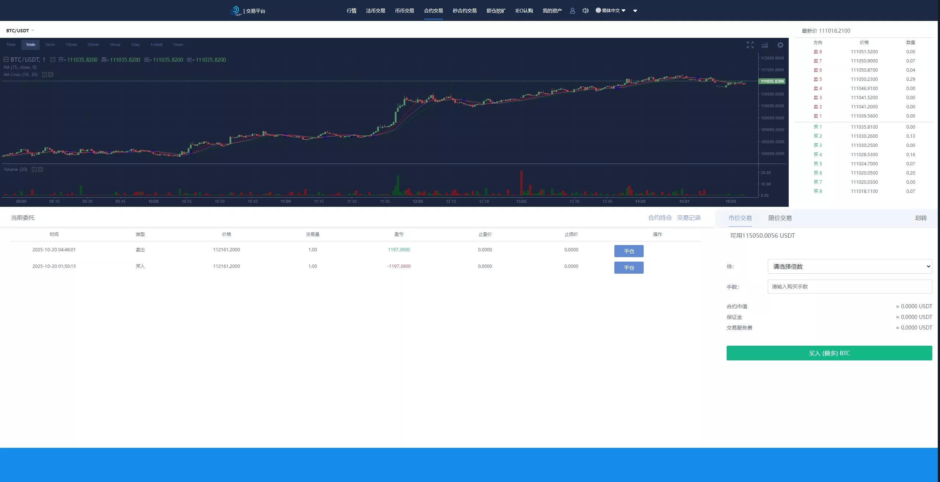The height and width of the screenshot is (482, 940).
Task: Click the extra dropdown arrow in the header
Action: click(x=635, y=11)
